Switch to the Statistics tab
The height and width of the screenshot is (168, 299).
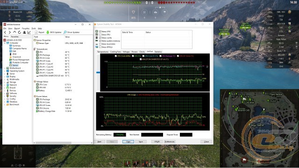point(158,52)
